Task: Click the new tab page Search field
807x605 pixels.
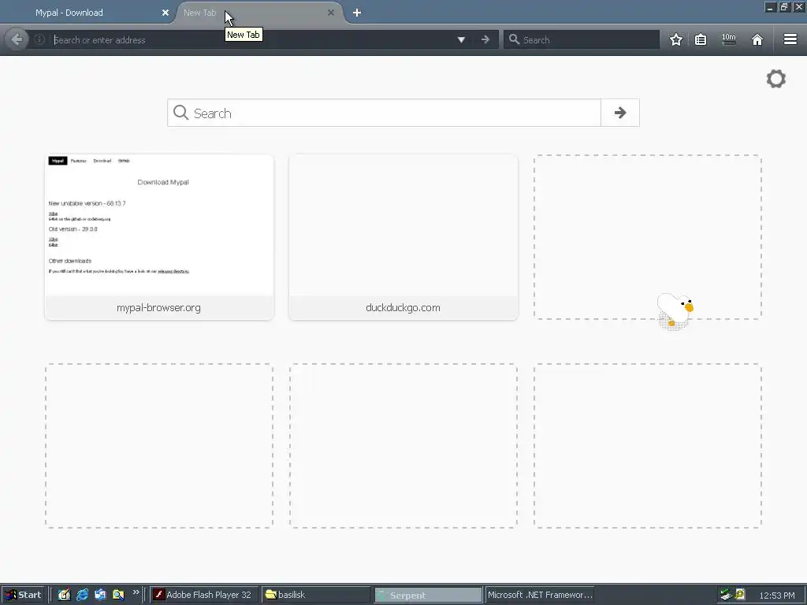Action: click(x=384, y=113)
